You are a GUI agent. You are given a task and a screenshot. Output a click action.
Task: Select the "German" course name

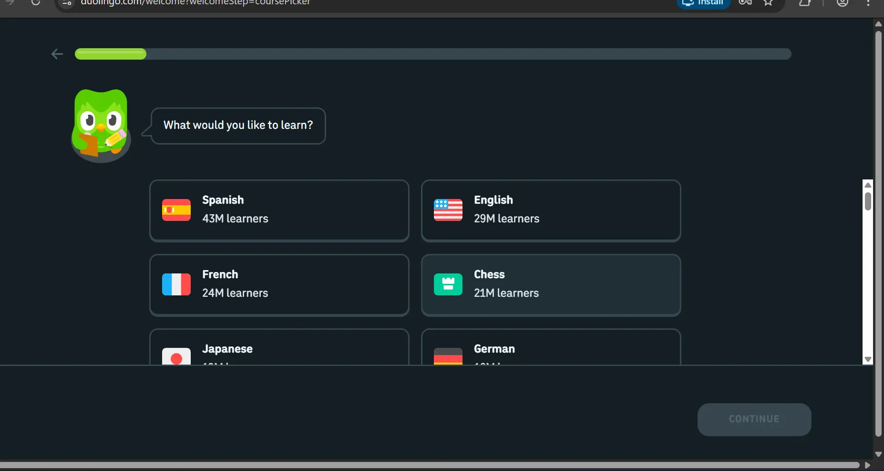click(494, 349)
